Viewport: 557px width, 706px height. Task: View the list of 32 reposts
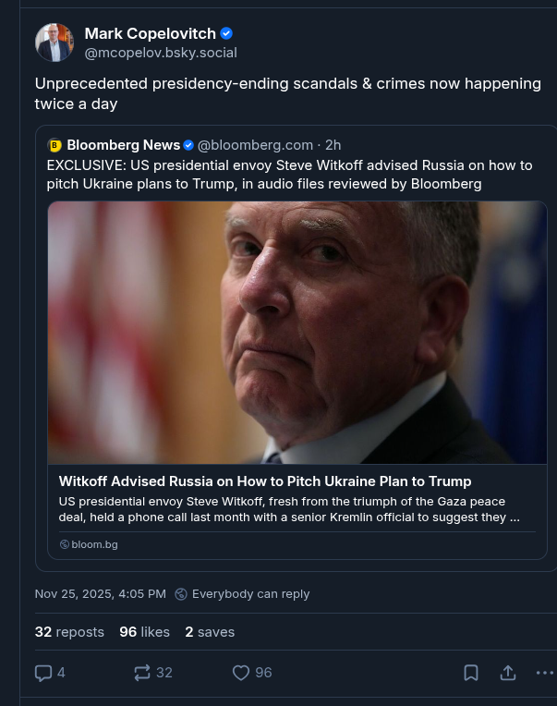[x=69, y=632]
